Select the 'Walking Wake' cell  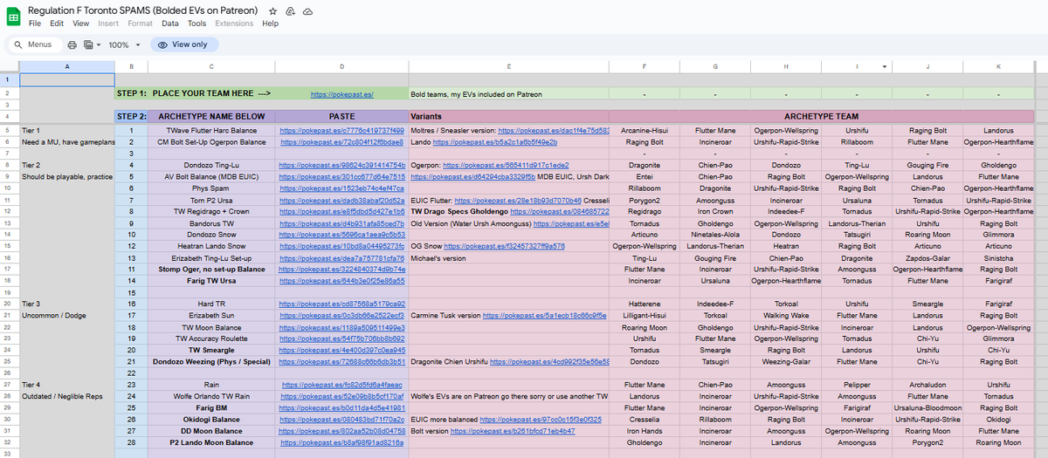tap(786, 315)
